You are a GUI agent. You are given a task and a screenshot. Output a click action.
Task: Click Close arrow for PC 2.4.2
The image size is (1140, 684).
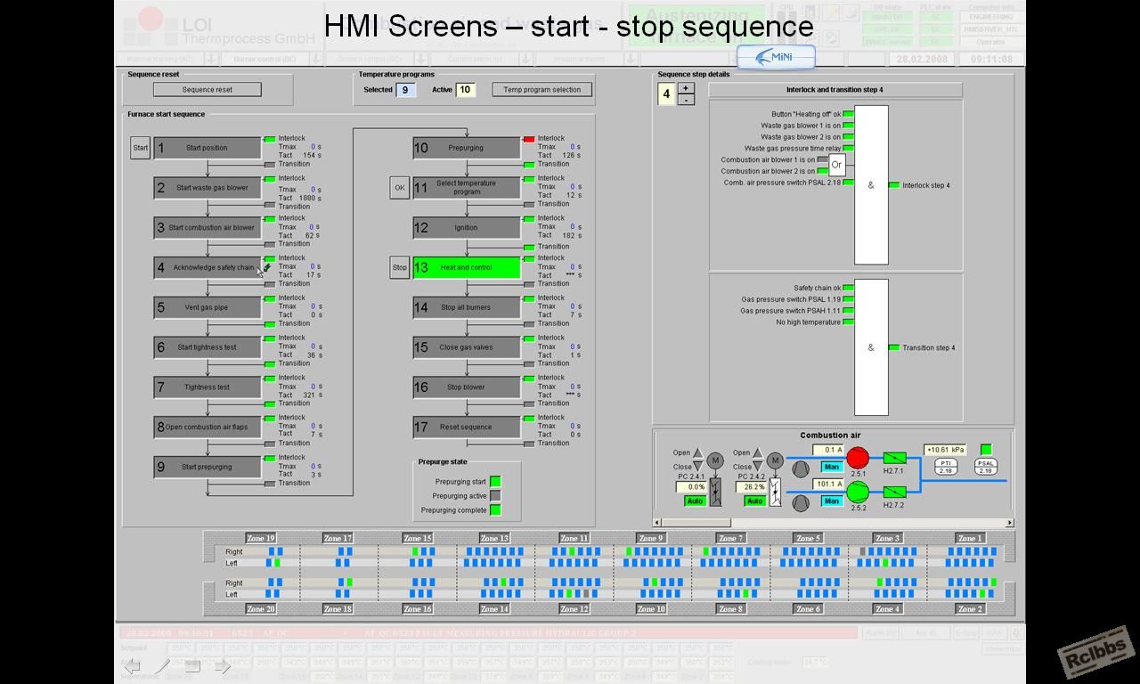758,466
